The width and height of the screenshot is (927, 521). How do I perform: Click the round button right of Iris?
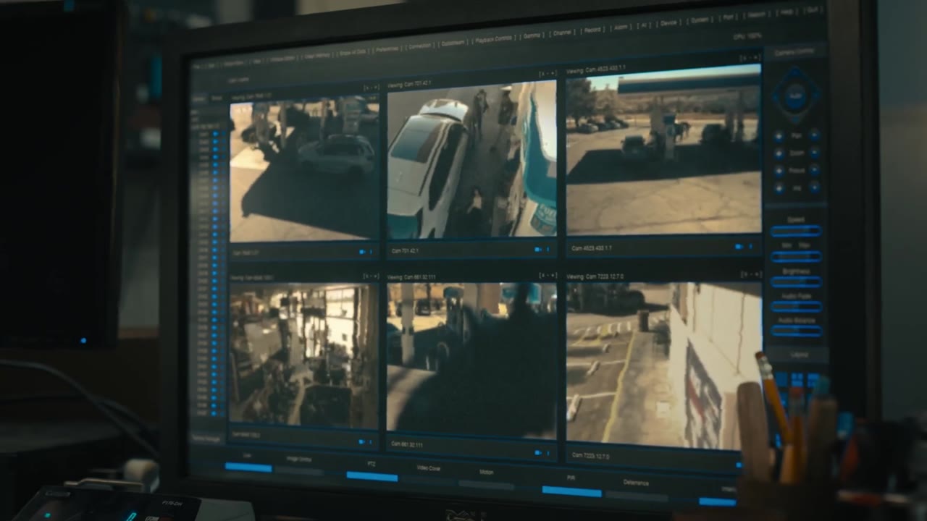(815, 187)
